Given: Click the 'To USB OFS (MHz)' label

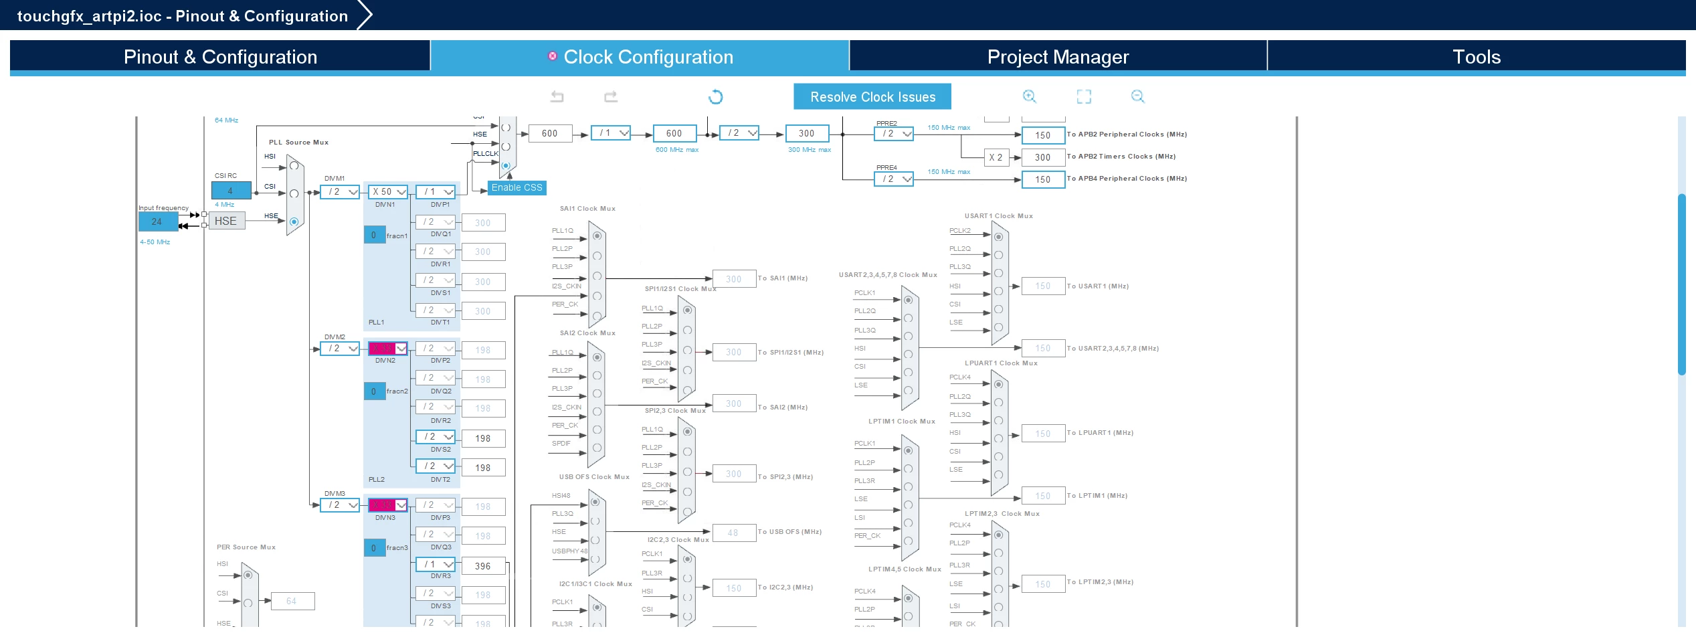Looking at the screenshot, I should [x=789, y=532].
